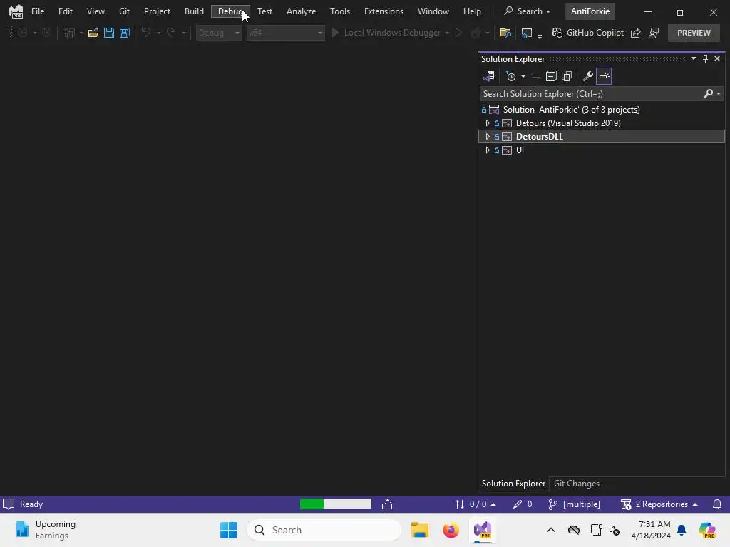The image size is (730, 547).
Task: Click the Hot Reload flame icon
Action: coord(475,33)
